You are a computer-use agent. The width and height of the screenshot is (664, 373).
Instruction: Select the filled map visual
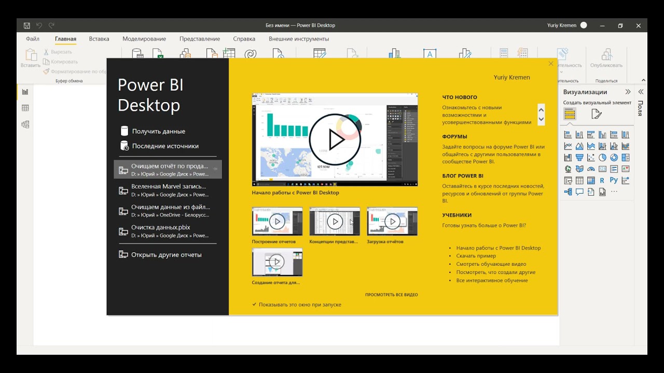point(579,169)
